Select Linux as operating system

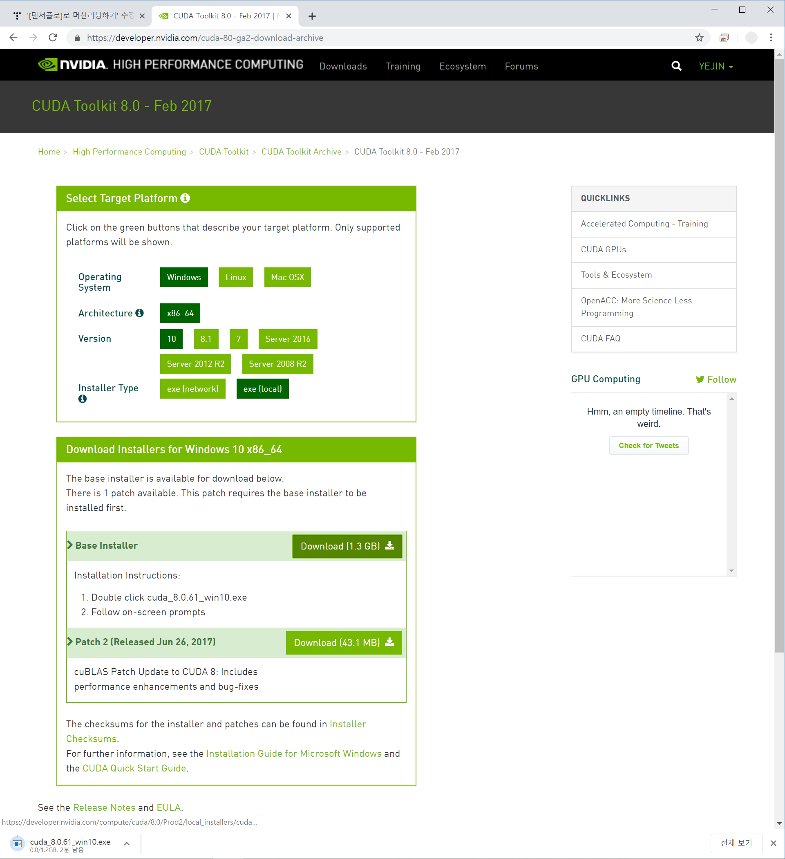[x=235, y=277]
